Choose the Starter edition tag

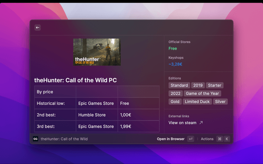215,85
